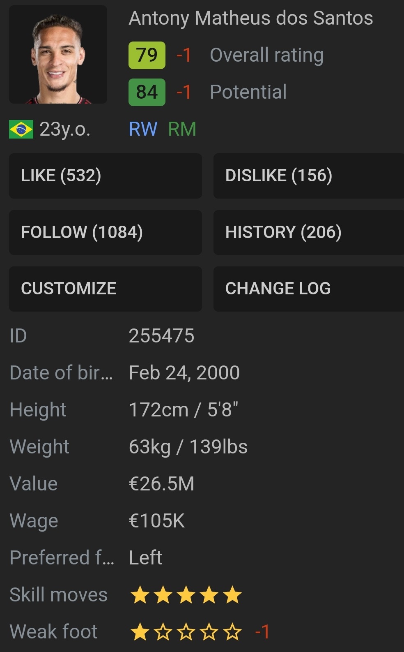Click the 84 potential rating badge
This screenshot has width=404, height=652.
click(147, 92)
